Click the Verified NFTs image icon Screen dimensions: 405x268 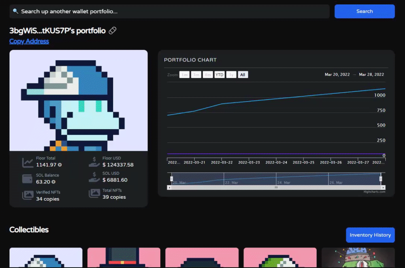click(28, 195)
